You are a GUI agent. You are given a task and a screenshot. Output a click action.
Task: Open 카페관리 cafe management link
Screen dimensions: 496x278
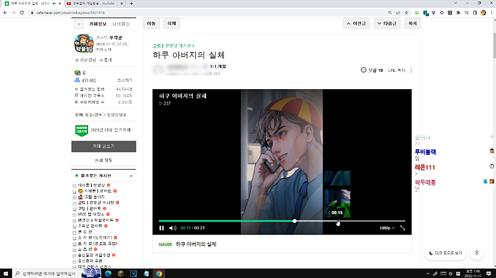(86, 60)
